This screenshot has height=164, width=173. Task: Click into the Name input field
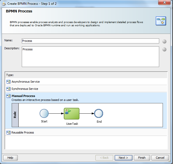click(90, 41)
